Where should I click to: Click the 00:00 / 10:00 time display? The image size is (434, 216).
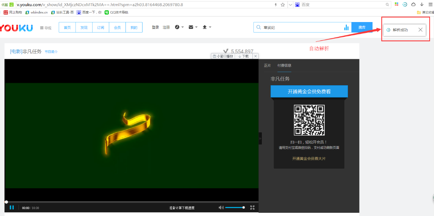point(30,208)
